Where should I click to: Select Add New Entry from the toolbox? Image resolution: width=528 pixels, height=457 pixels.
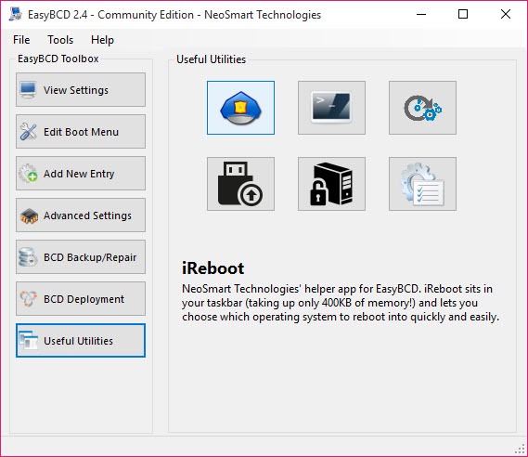(81, 173)
